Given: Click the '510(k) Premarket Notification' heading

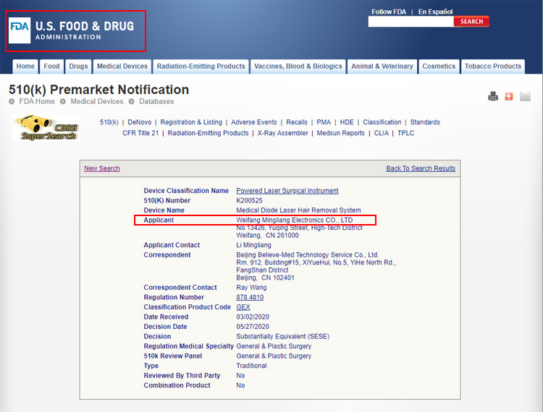Looking at the screenshot, I should (x=98, y=90).
